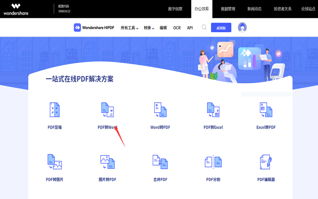Image resolution: width=318 pixels, height=199 pixels.
Task: Click the Wondershare HiPDF brand text
Action: click(98, 27)
